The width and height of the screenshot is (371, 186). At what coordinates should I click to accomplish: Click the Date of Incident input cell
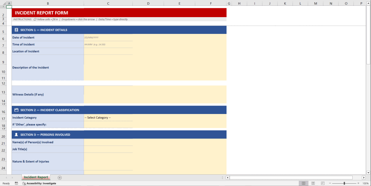pyautogui.click(x=108, y=38)
